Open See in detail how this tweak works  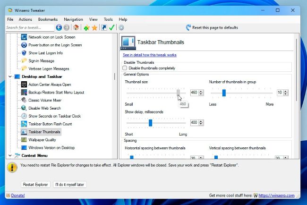(x=150, y=55)
